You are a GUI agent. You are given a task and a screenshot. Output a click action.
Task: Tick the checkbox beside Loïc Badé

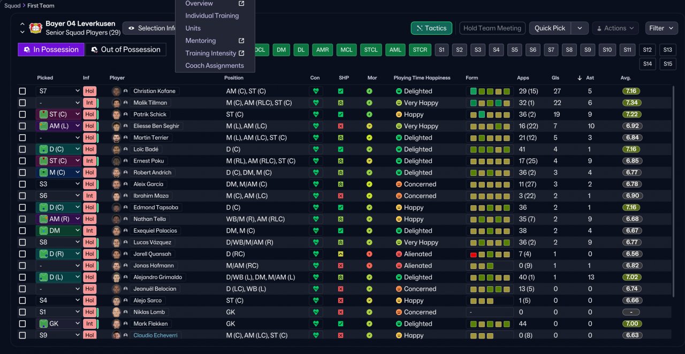tap(22, 149)
